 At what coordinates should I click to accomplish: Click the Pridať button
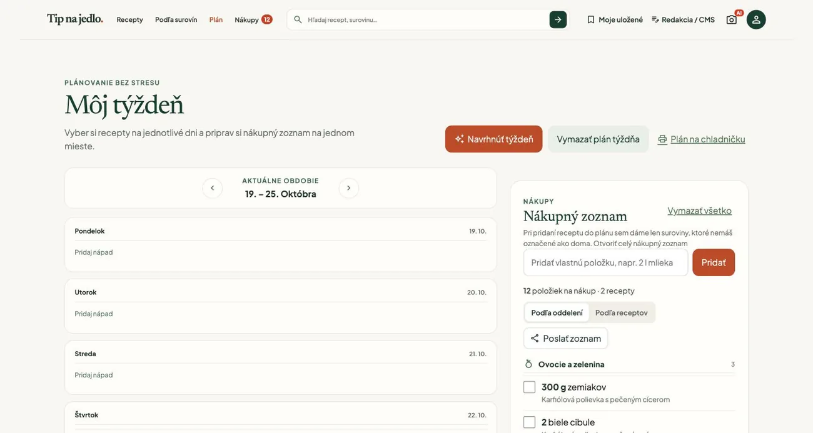click(714, 262)
